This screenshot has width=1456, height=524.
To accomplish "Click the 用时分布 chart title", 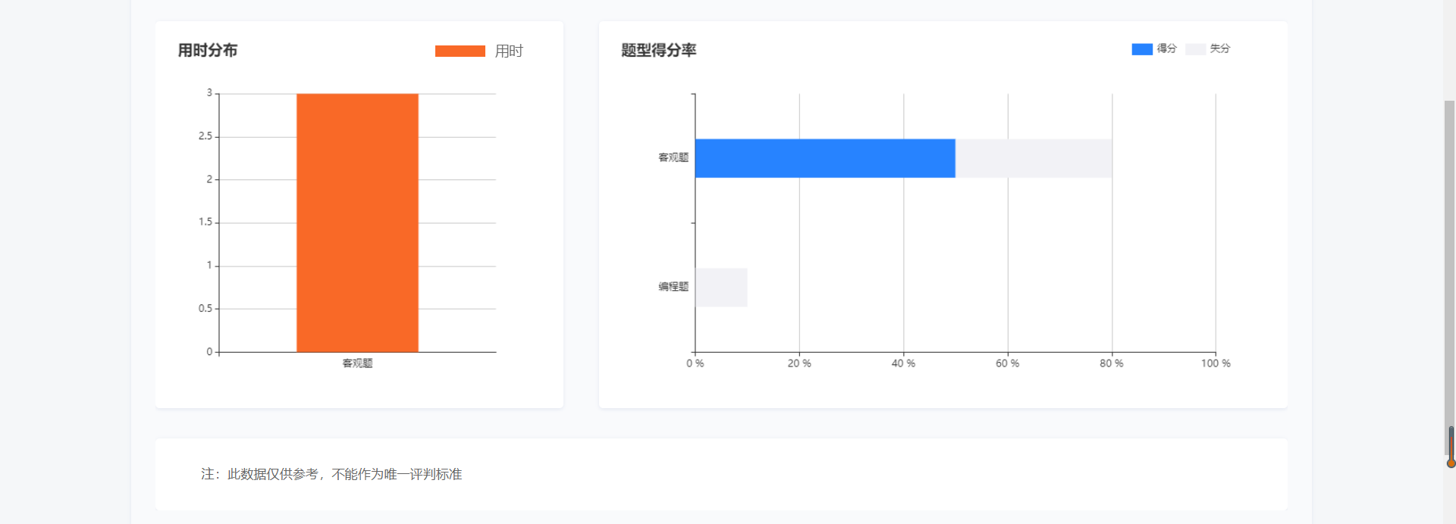I will tap(208, 50).
